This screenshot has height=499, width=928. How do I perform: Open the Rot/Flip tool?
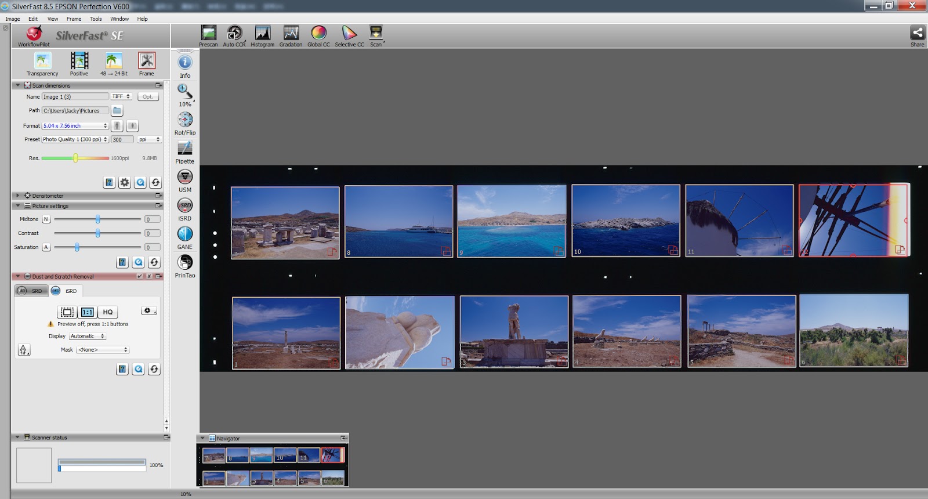click(x=185, y=123)
